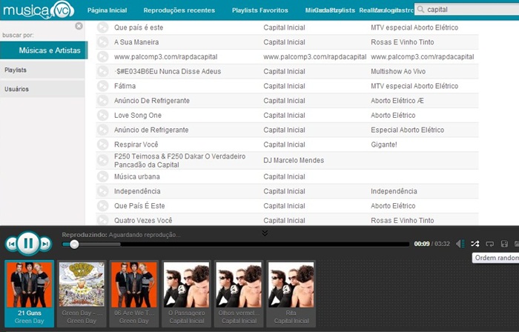Skip to the previous track
This screenshot has width=519, height=332.
point(11,244)
